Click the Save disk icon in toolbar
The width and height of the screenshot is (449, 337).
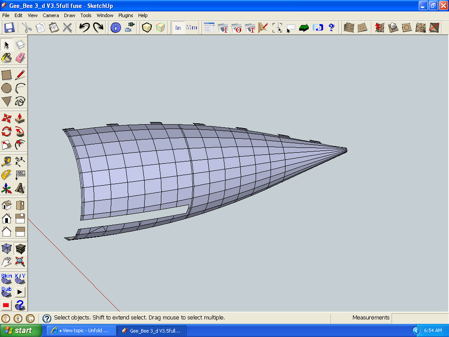click(x=9, y=28)
